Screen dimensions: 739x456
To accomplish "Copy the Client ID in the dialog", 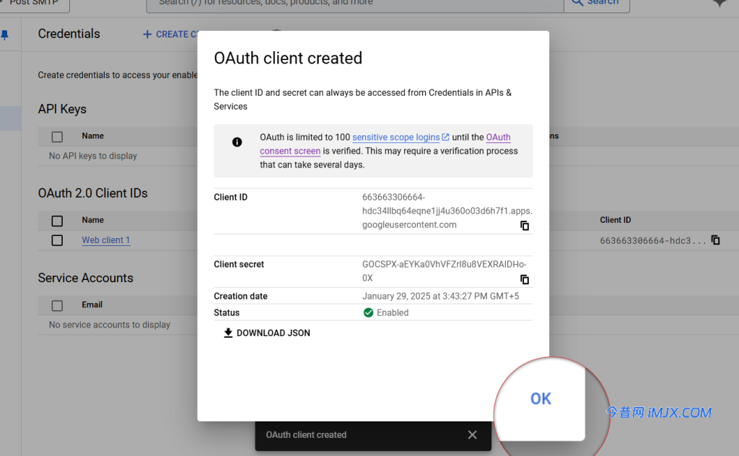I will (x=525, y=226).
